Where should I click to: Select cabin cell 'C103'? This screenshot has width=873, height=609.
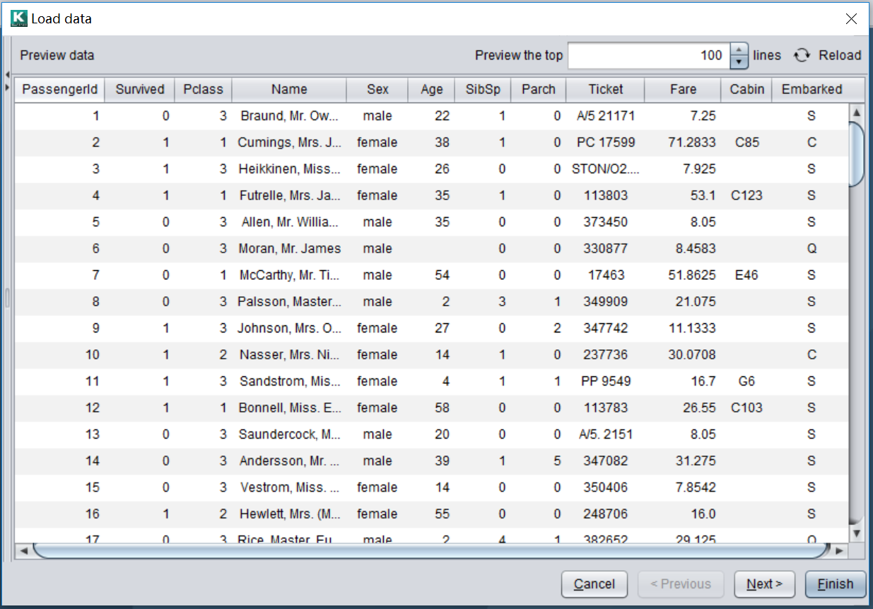click(747, 407)
